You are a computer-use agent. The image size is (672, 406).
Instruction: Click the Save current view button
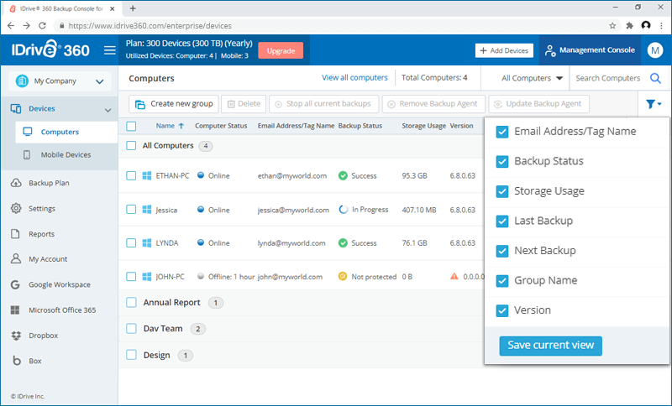pyautogui.click(x=550, y=345)
